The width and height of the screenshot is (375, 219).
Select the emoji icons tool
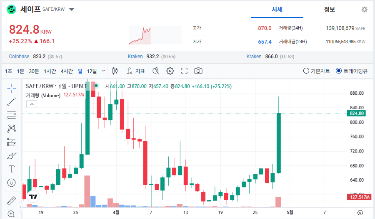pos(12,183)
